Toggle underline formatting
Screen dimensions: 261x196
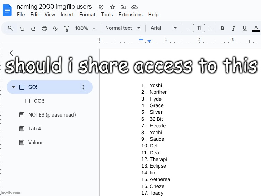[245, 28]
